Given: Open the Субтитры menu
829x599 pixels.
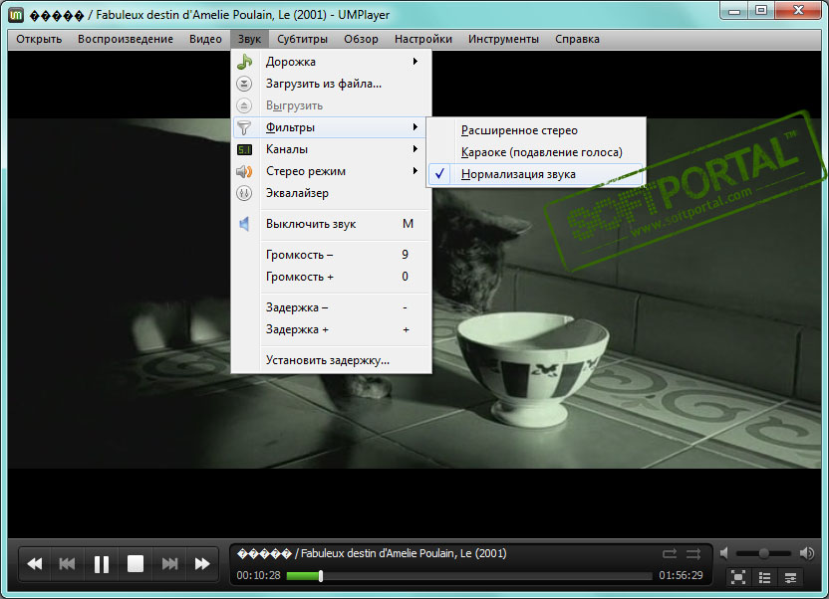Looking at the screenshot, I should tap(302, 39).
